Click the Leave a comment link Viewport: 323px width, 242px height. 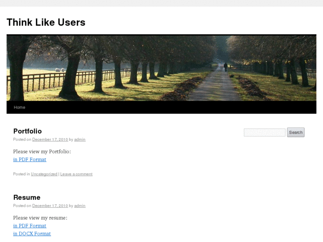click(x=76, y=174)
